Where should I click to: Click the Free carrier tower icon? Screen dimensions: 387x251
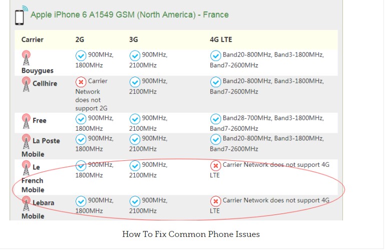coord(26,121)
